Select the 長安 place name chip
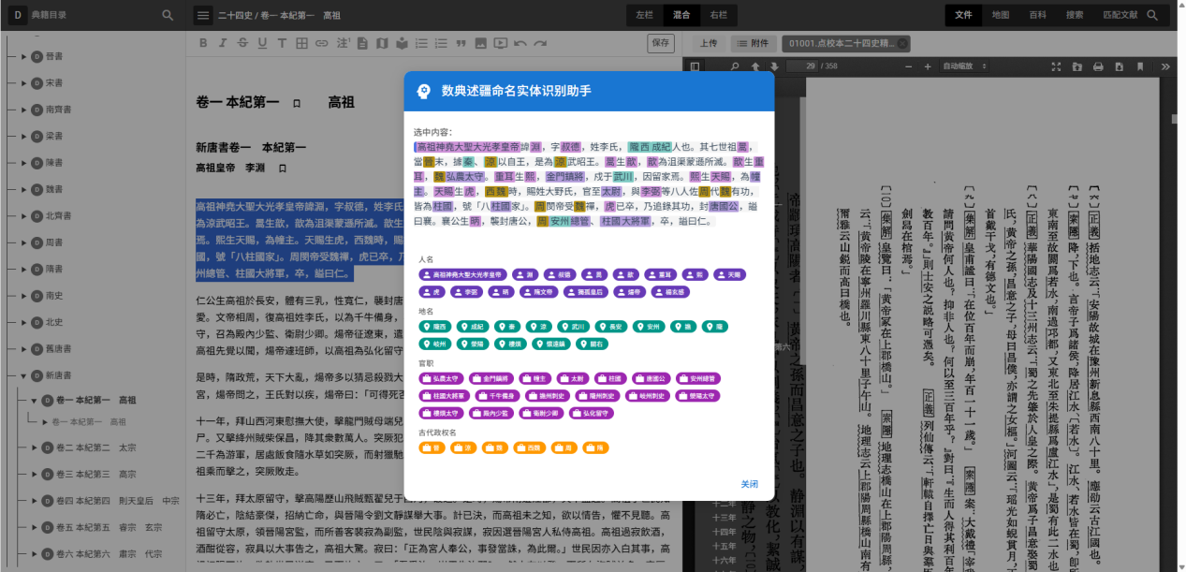1186x572 pixels. (610, 327)
